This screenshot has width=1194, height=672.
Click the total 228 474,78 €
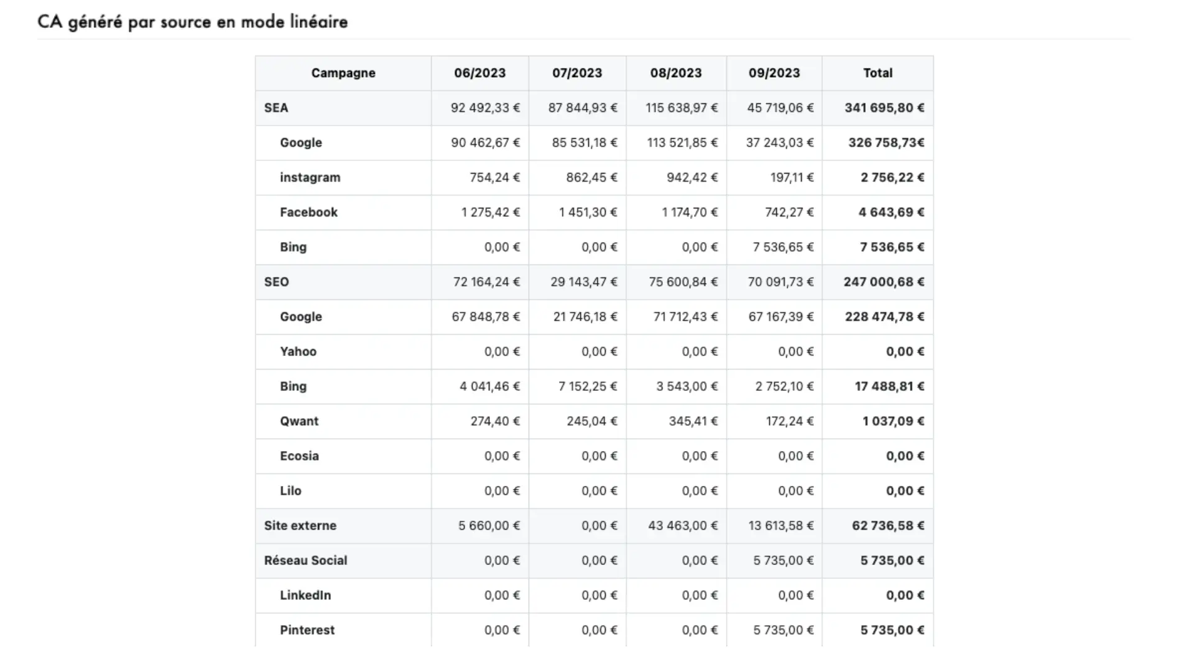coord(884,317)
